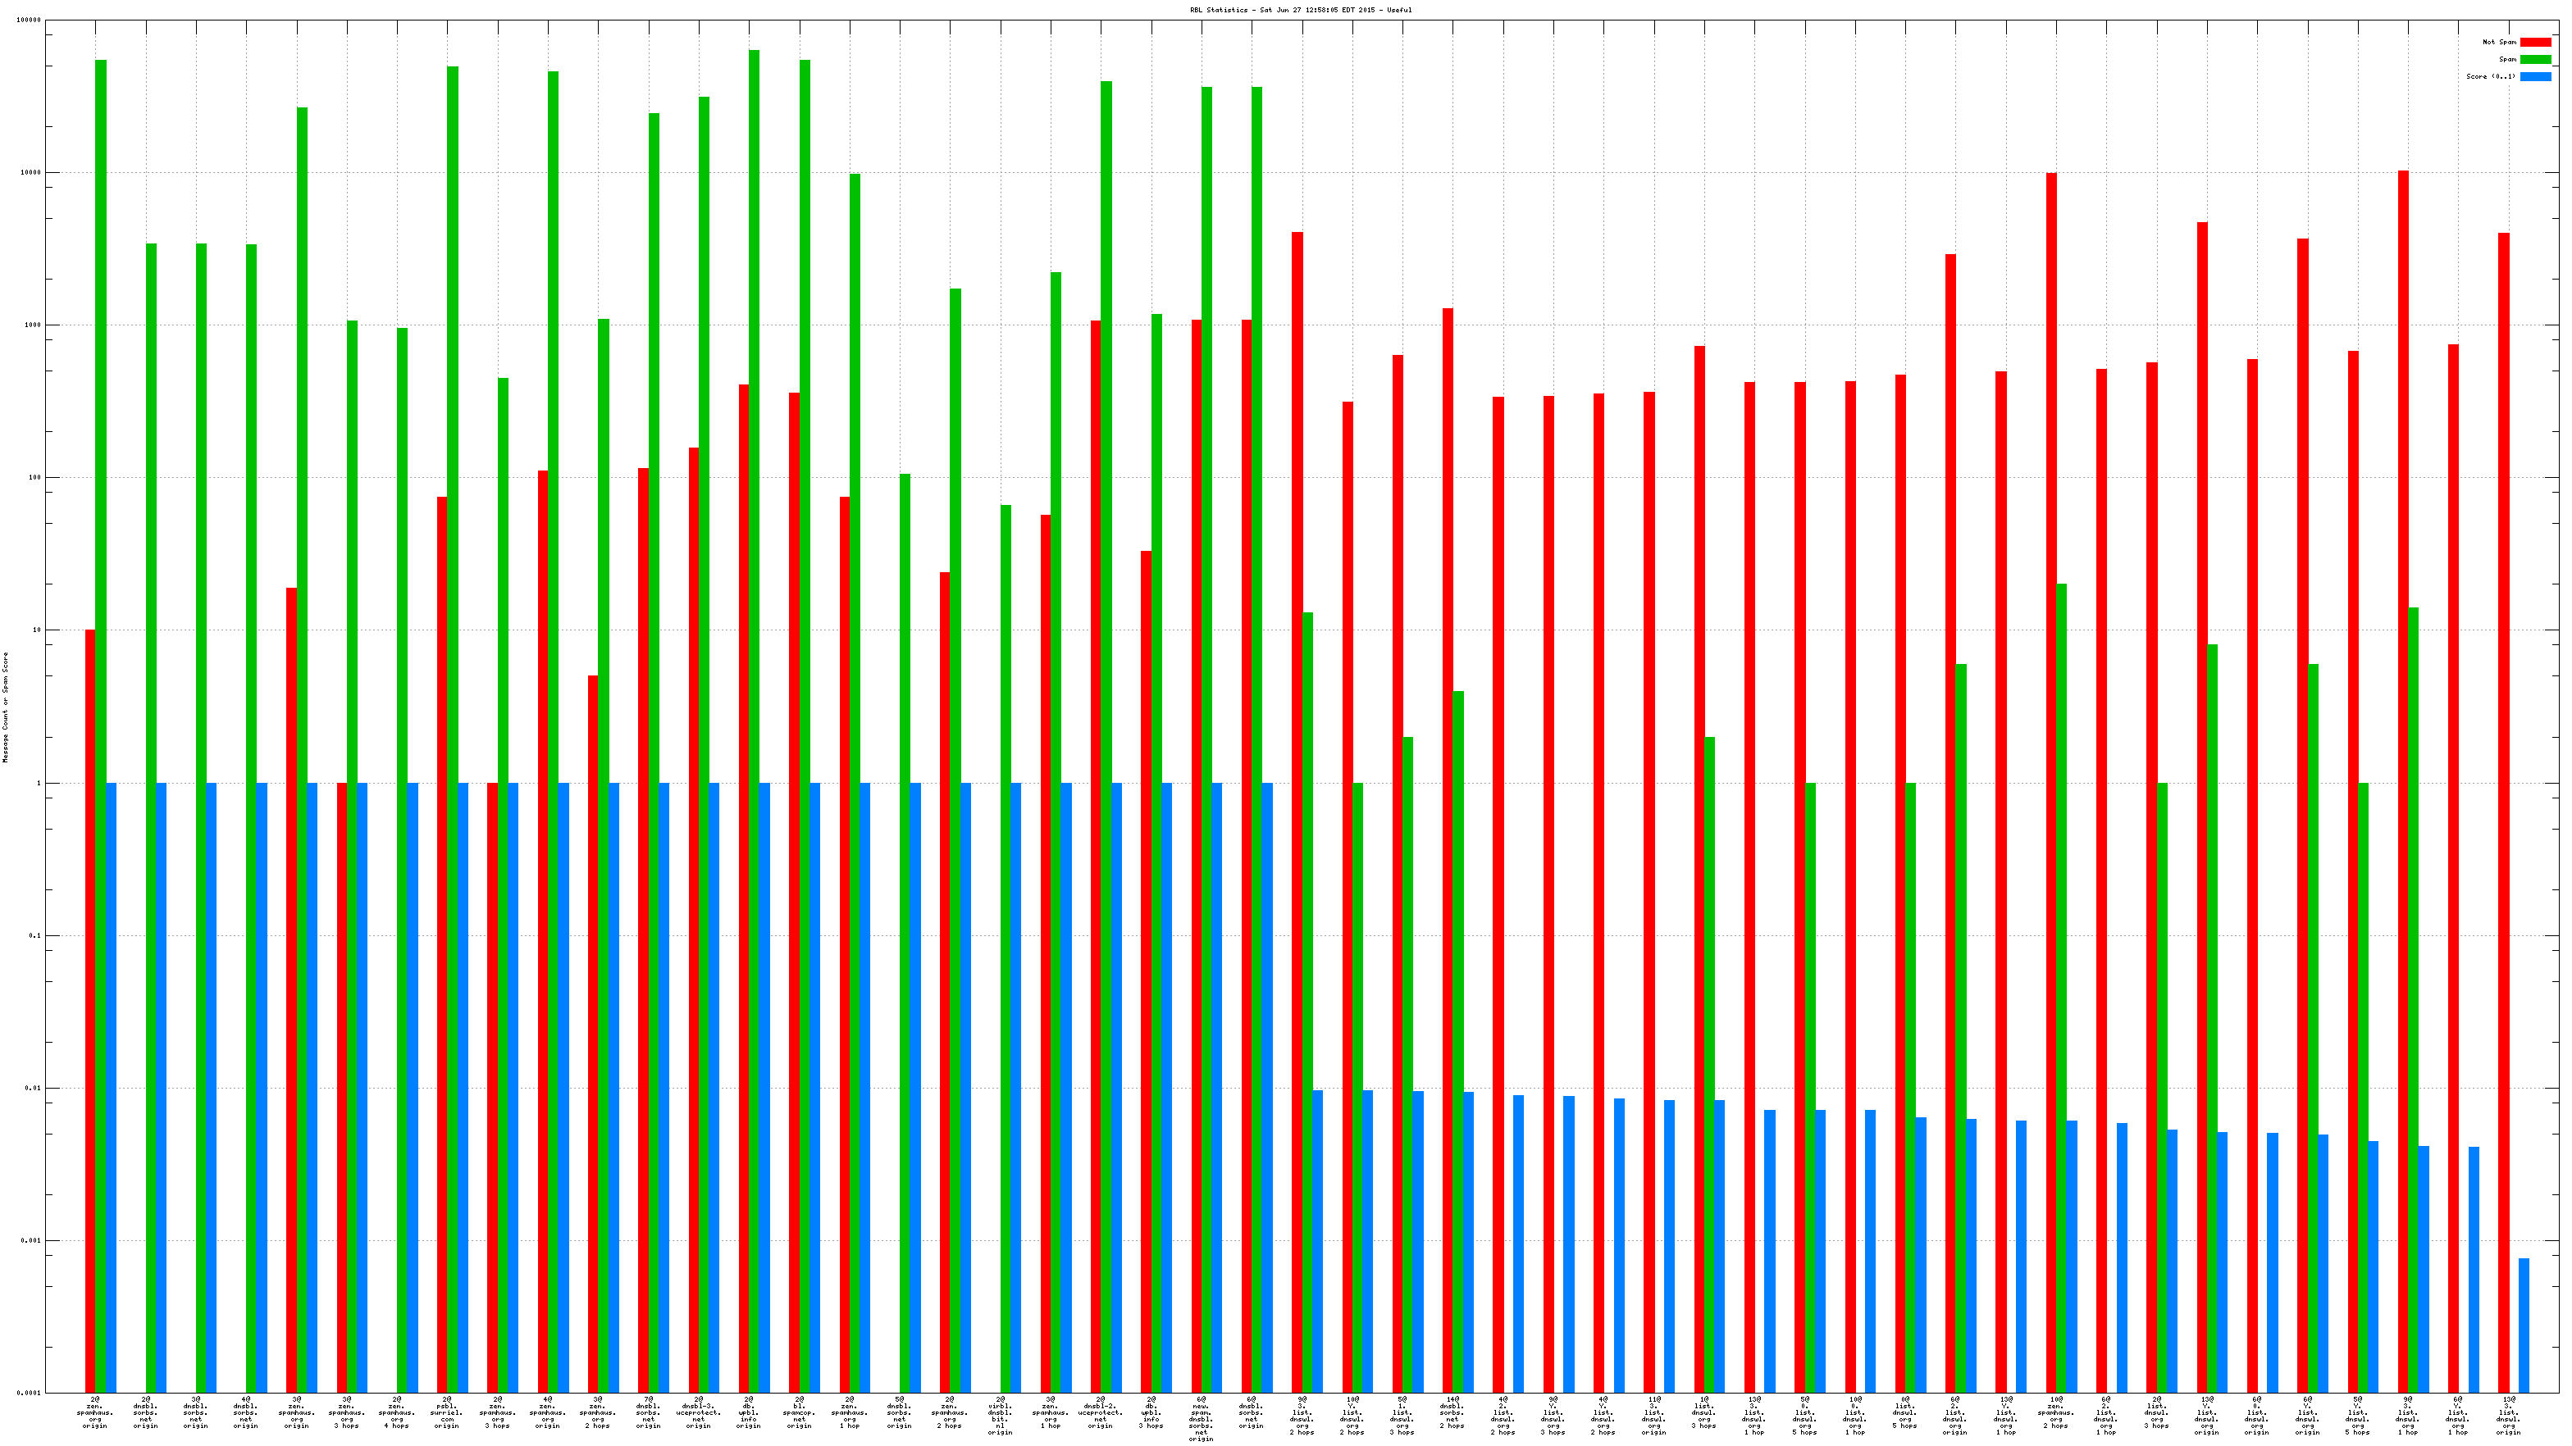2572x1446 pixels.
Task: Click the 100000 y-axis tick label
Action: point(30,20)
